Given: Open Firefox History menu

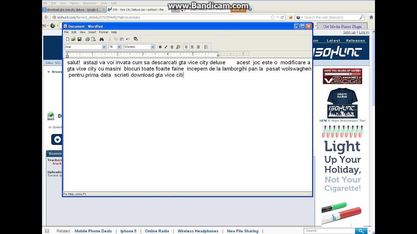Looking at the screenshot, I should (x=74, y=3).
